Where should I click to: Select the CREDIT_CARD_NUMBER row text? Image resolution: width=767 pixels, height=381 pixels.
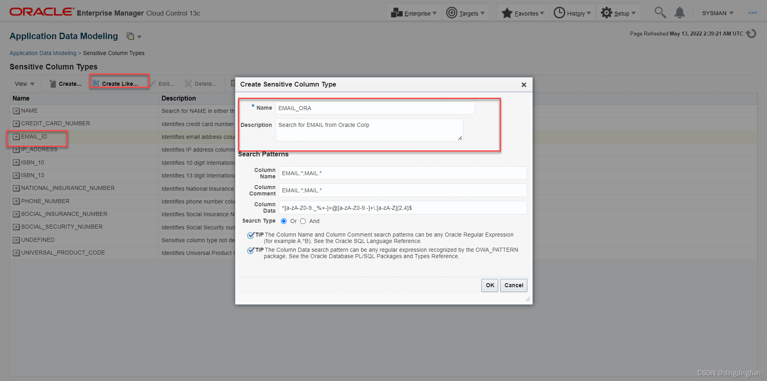tap(56, 123)
